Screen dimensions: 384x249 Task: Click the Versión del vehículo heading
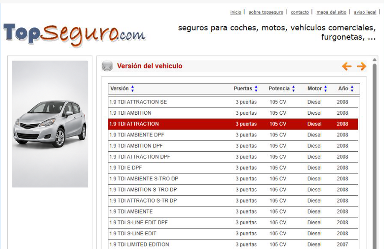coord(150,66)
